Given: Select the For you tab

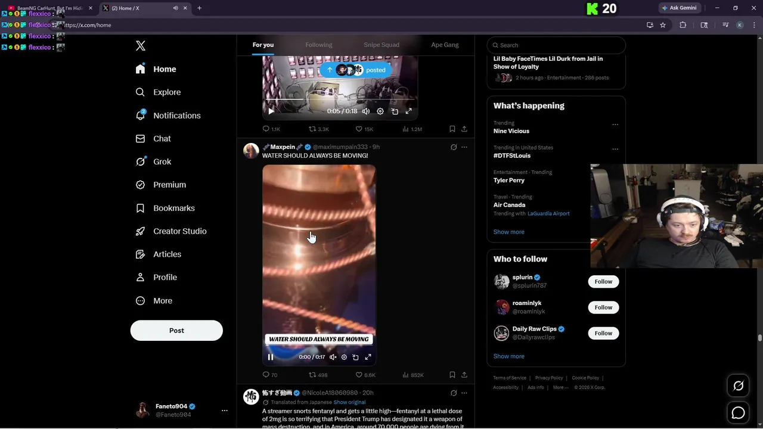Looking at the screenshot, I should pos(263,45).
